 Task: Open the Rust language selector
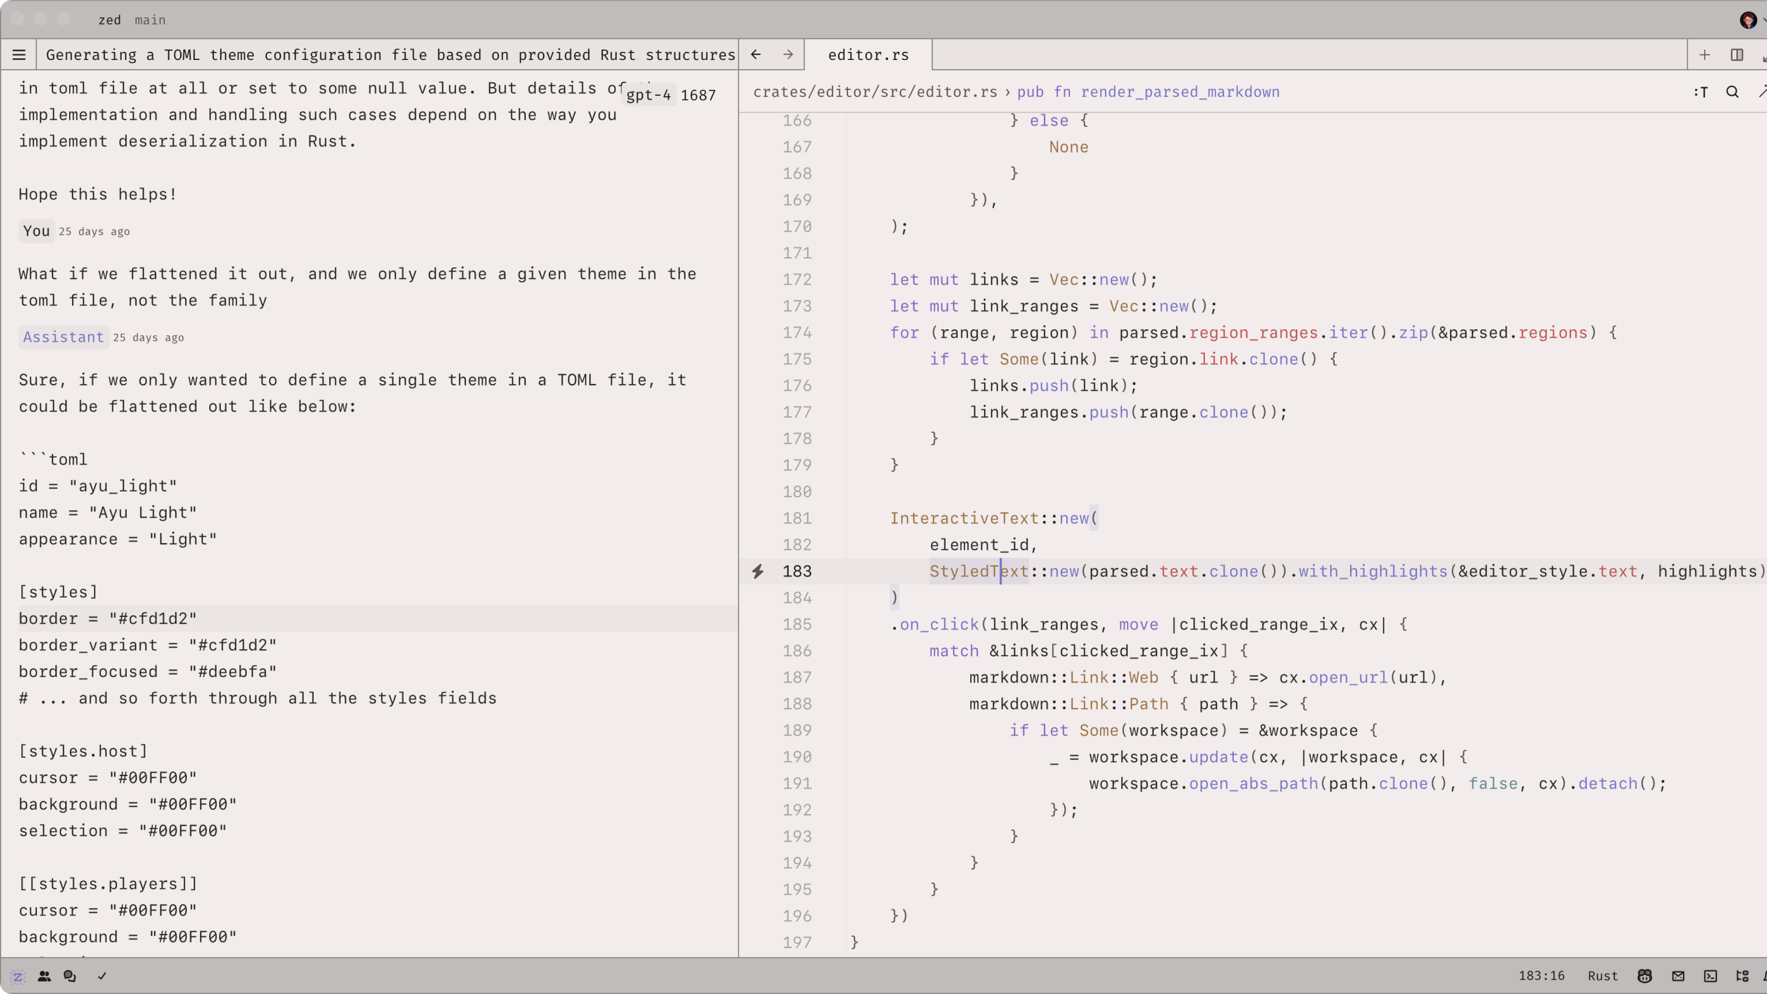click(1602, 976)
